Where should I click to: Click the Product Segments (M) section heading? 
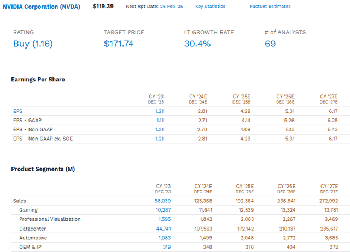tap(43, 169)
